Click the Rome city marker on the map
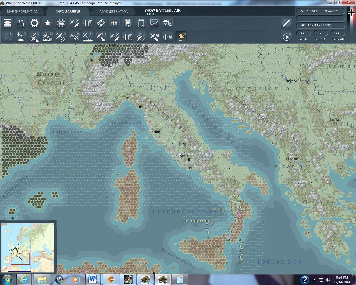 (181, 154)
